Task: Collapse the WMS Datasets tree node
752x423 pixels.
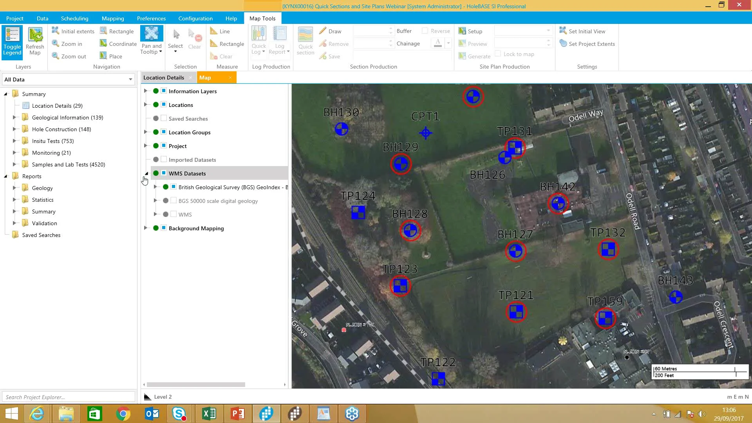Action: (x=146, y=173)
